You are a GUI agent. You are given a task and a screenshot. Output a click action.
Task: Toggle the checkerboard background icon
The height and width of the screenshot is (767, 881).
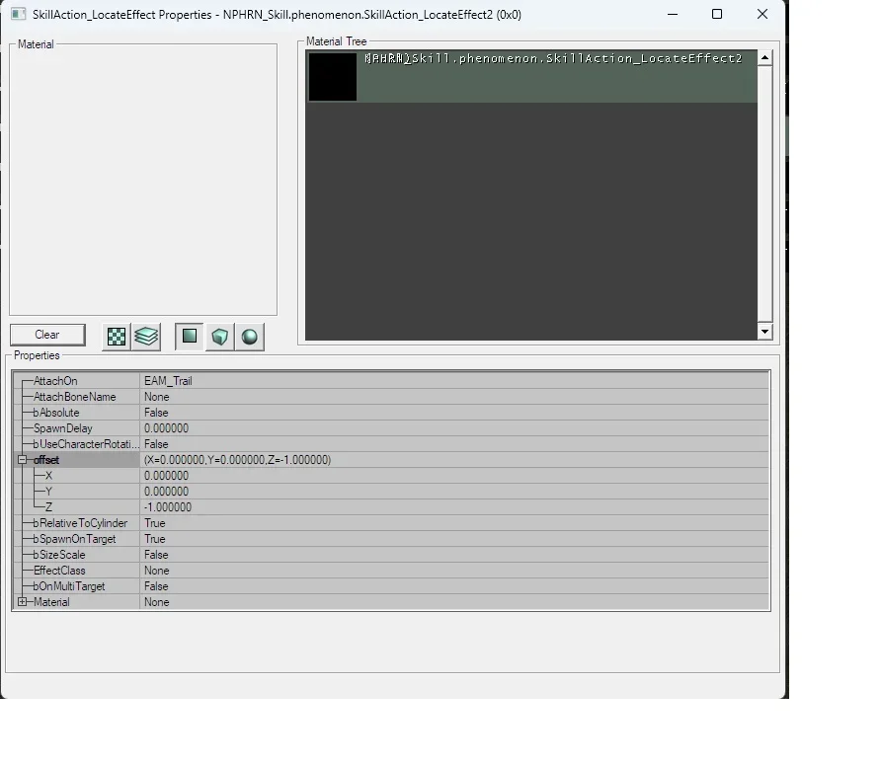coord(117,337)
